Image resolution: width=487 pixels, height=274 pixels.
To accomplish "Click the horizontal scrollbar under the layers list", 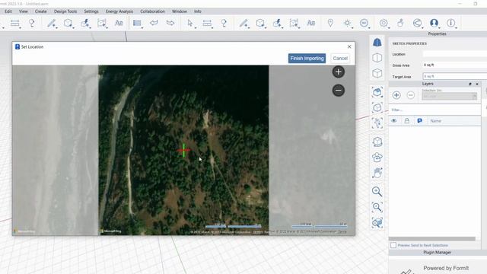I will pyautogui.click(x=432, y=238).
